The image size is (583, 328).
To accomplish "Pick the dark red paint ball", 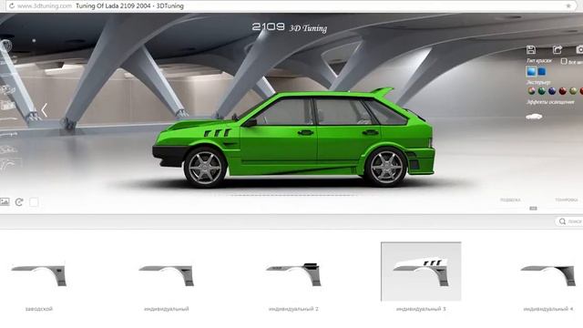I will [563, 91].
